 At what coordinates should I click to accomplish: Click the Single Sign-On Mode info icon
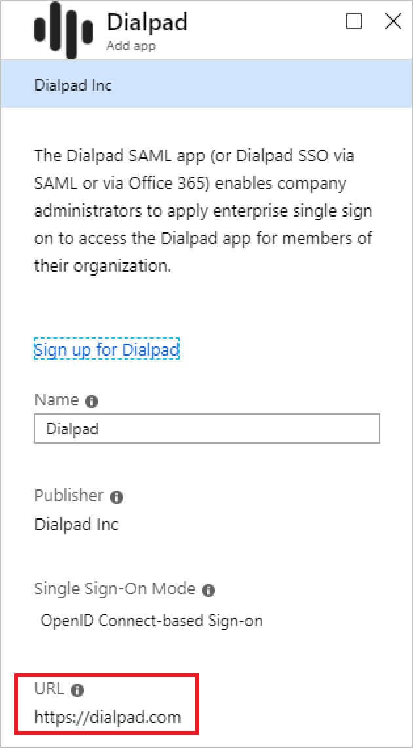tap(208, 590)
